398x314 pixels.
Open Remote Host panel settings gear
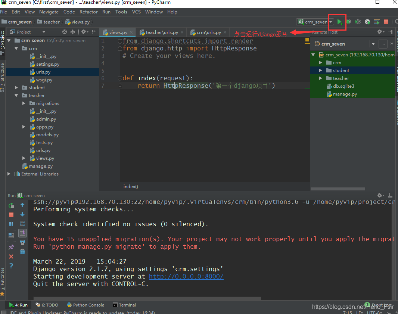380,32
